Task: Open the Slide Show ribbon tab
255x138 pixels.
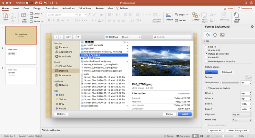Action: (85, 8)
